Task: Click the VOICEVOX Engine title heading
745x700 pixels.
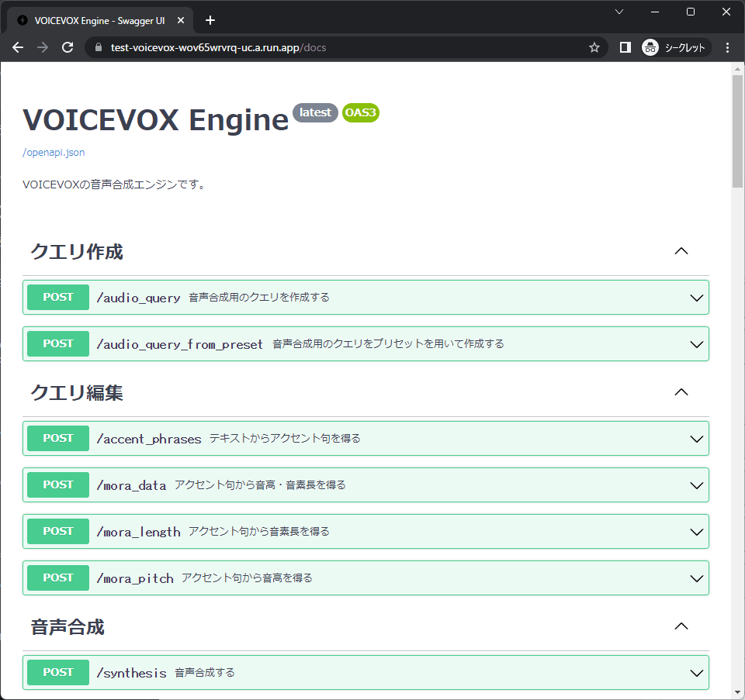Action: pos(156,119)
